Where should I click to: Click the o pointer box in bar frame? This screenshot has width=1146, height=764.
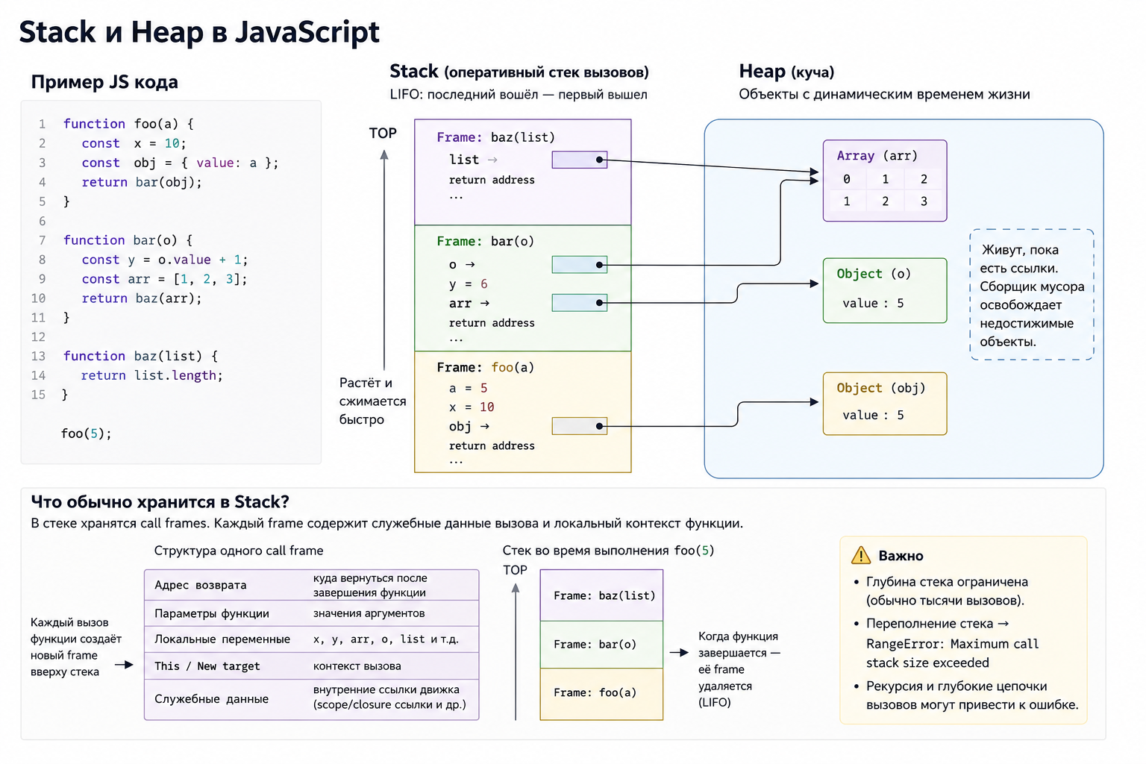click(580, 265)
